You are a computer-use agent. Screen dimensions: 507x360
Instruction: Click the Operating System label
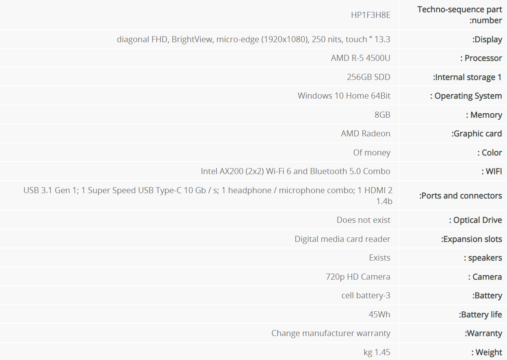pos(466,96)
